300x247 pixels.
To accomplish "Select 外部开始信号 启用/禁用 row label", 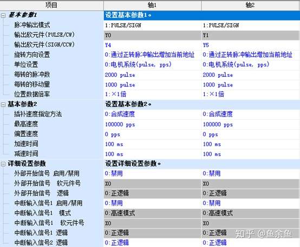I will (x=47, y=173).
